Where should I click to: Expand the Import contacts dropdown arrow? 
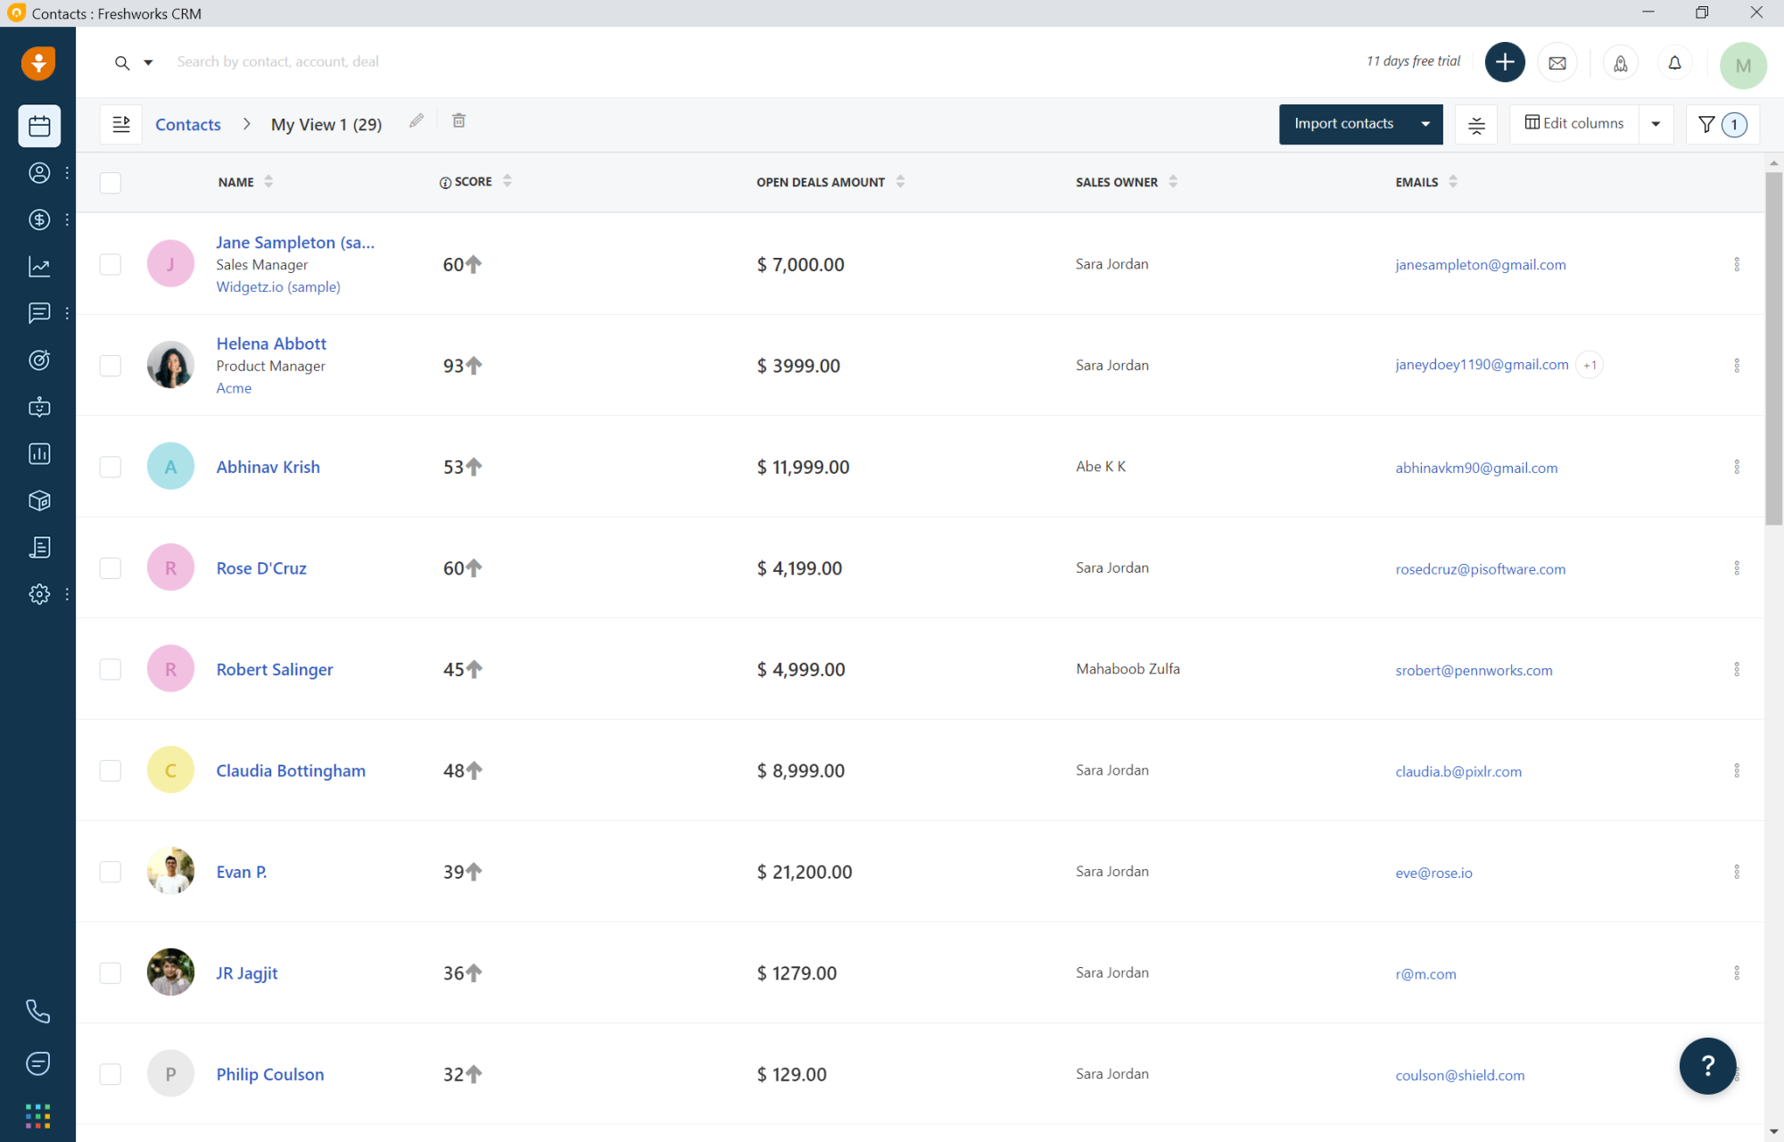1424,124
